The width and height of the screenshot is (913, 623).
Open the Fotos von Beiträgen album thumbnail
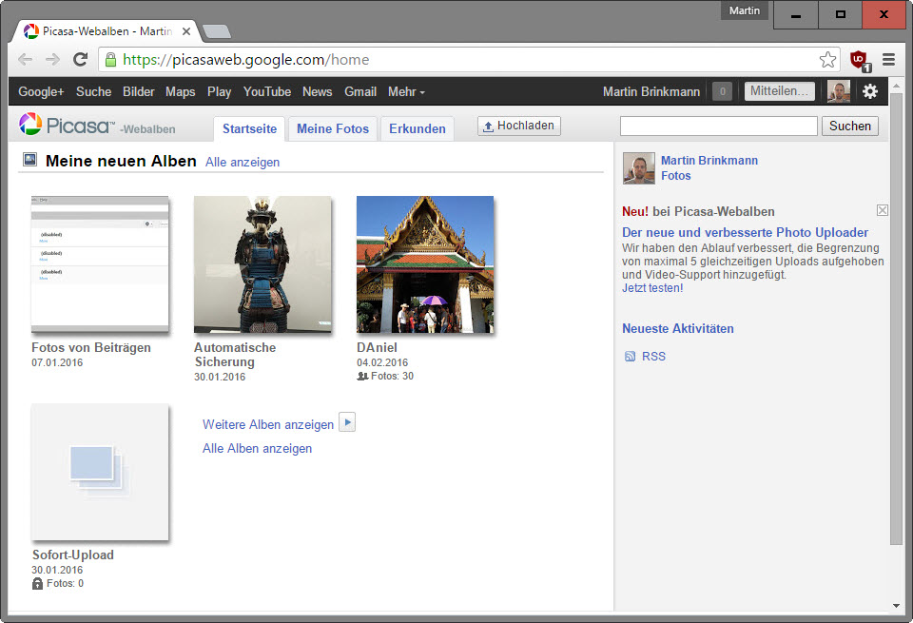point(100,264)
